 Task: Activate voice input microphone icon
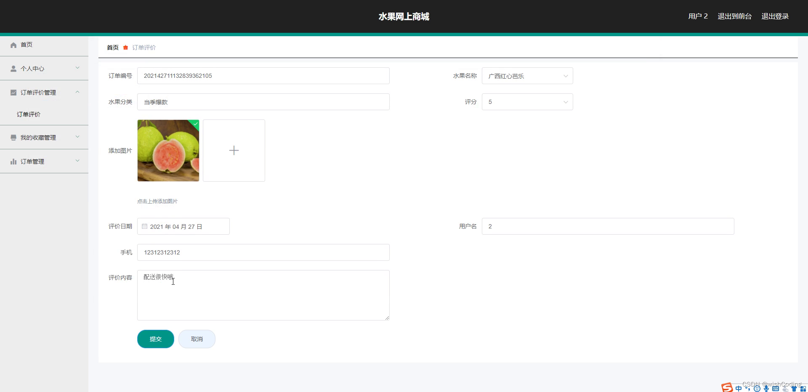pos(766,388)
